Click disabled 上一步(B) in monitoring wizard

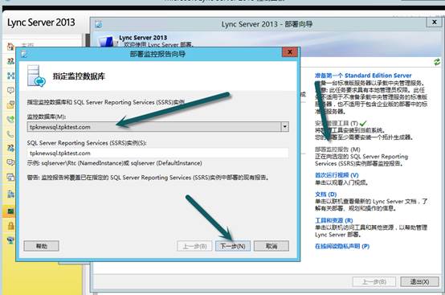click(194, 246)
